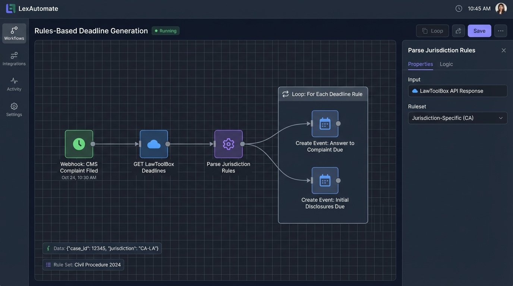The image size is (513, 286).
Task: Click the Running status indicator
Action: point(165,30)
